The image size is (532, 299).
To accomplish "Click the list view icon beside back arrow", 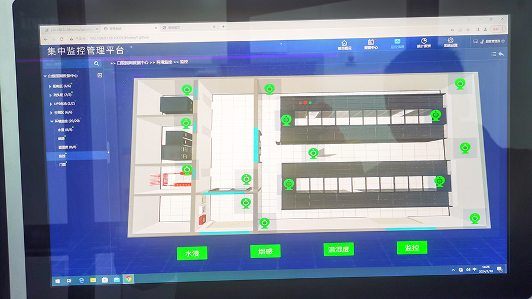I will 494,54.
